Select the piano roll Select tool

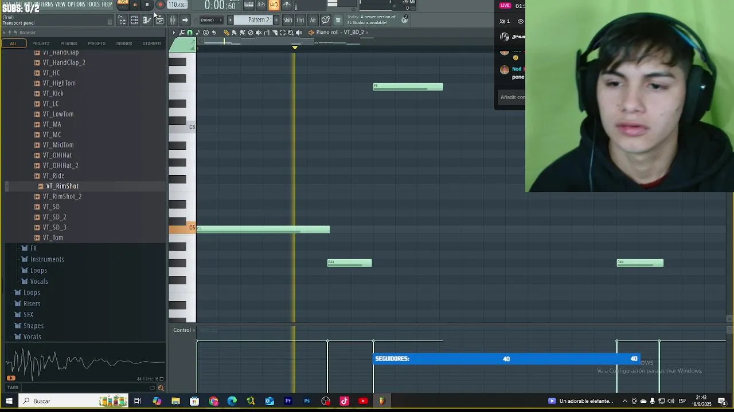[282, 33]
